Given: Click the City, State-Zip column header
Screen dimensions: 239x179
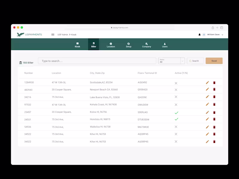Looking at the screenshot, I should [x=97, y=73].
